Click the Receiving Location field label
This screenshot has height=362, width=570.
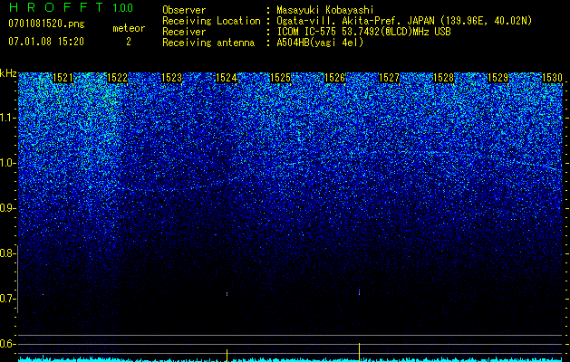click(211, 21)
